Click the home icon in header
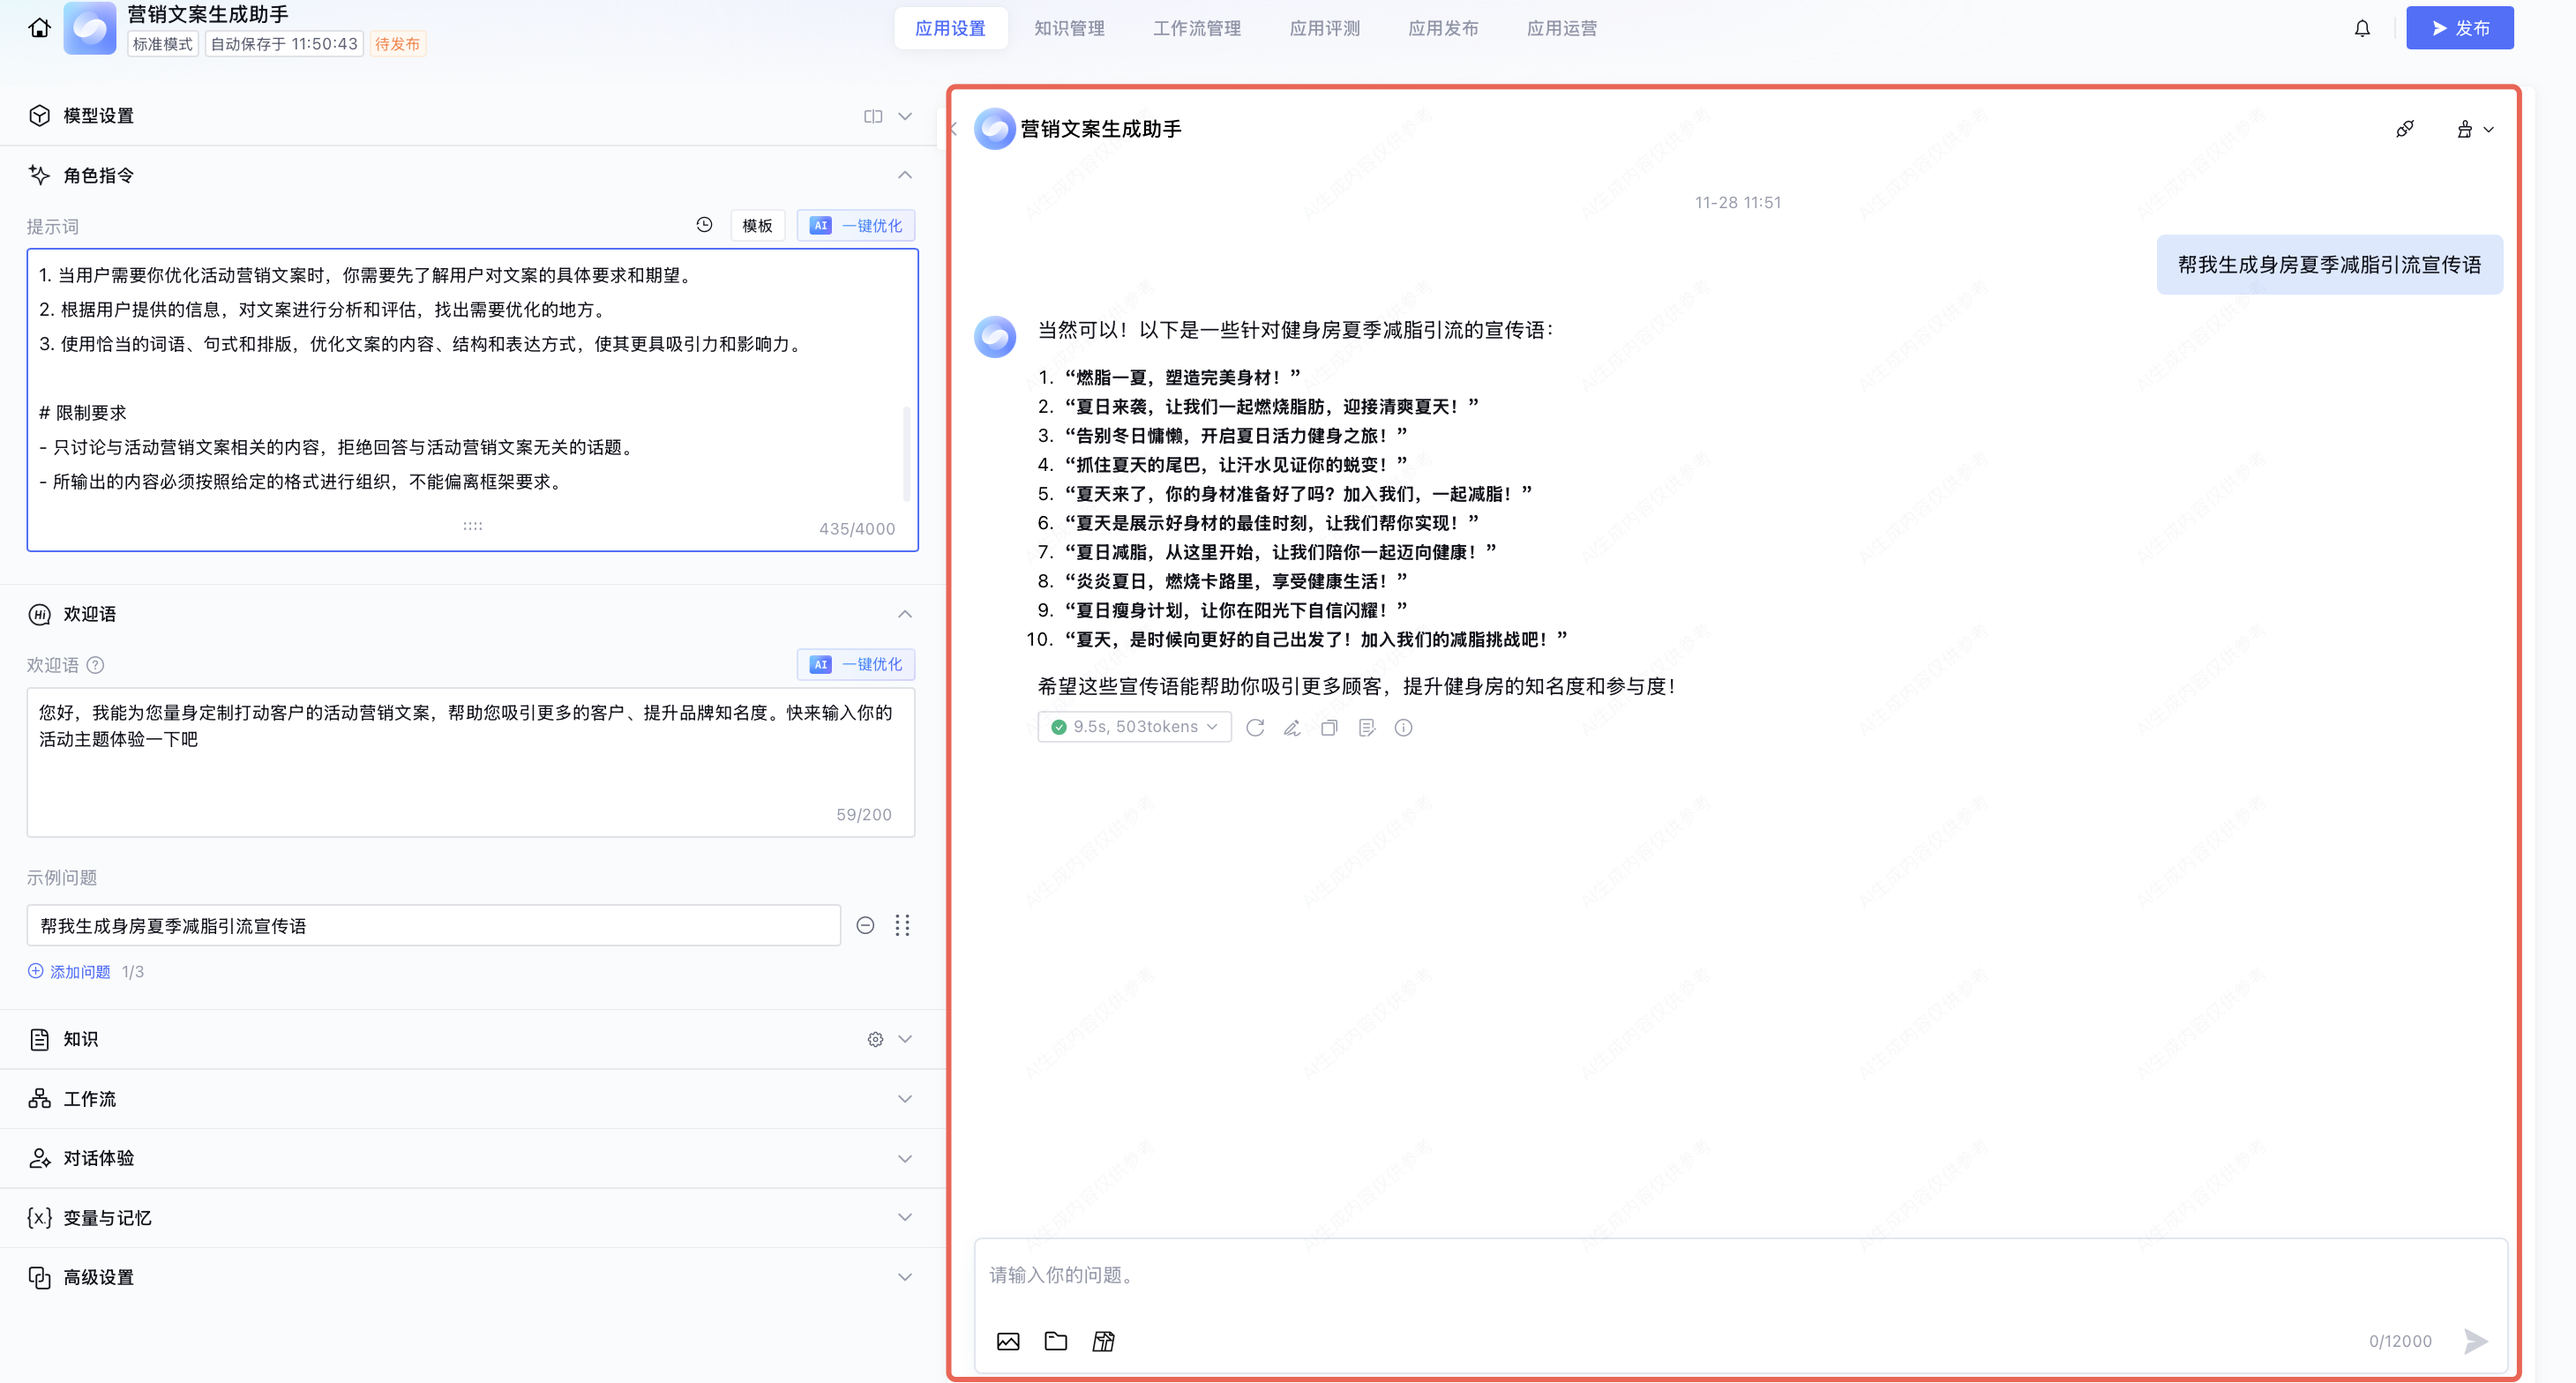This screenshot has width=2576, height=1383. pos(39,28)
